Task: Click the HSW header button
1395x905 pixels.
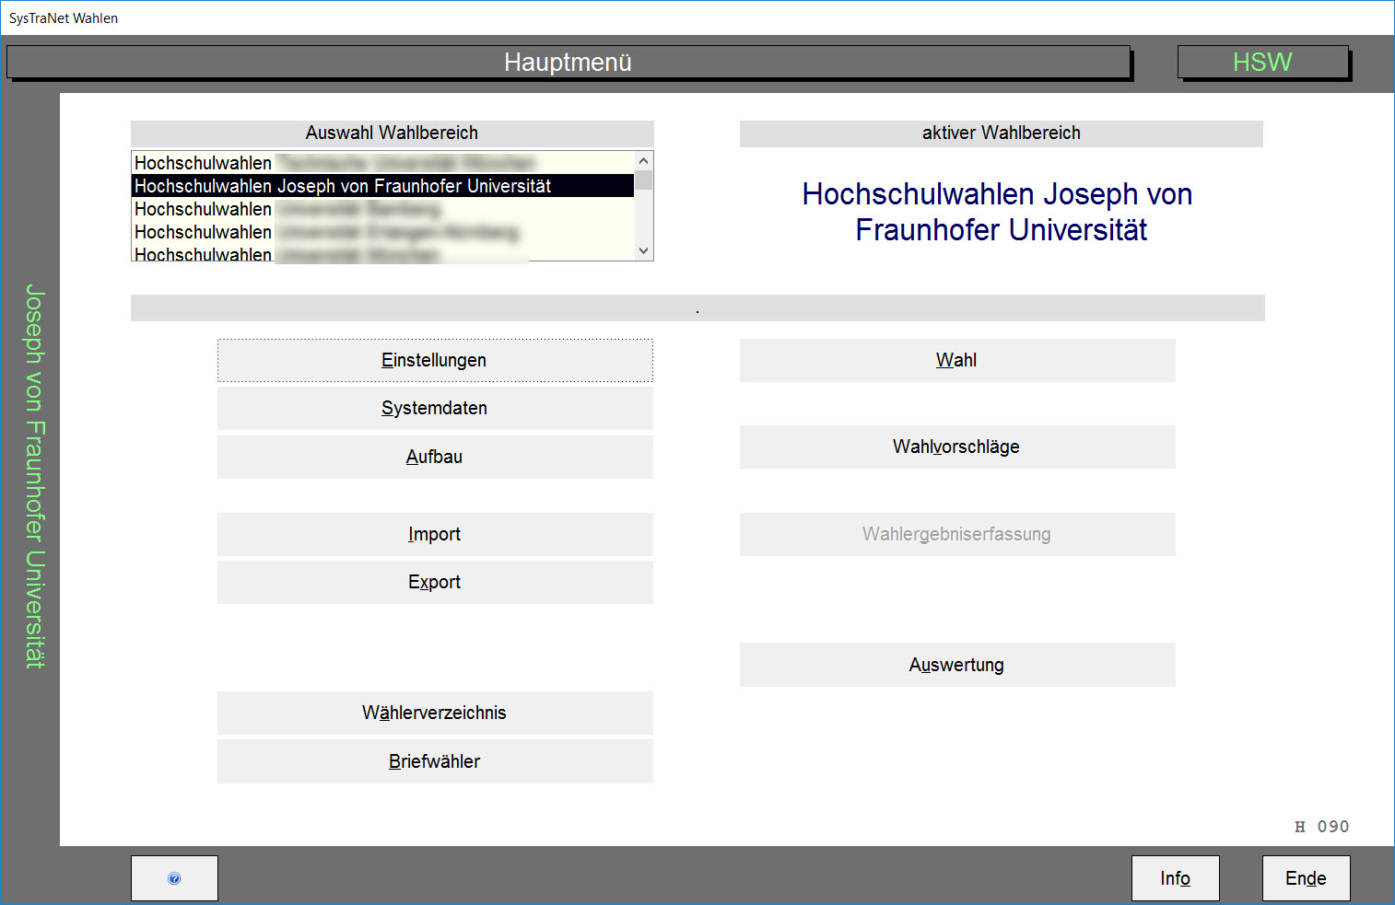Action: pos(1263,63)
